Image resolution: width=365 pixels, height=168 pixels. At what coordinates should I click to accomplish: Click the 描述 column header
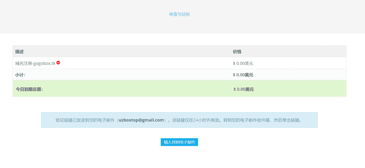pos(20,52)
